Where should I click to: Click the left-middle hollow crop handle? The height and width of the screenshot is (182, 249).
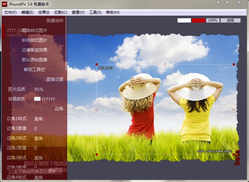point(97,109)
